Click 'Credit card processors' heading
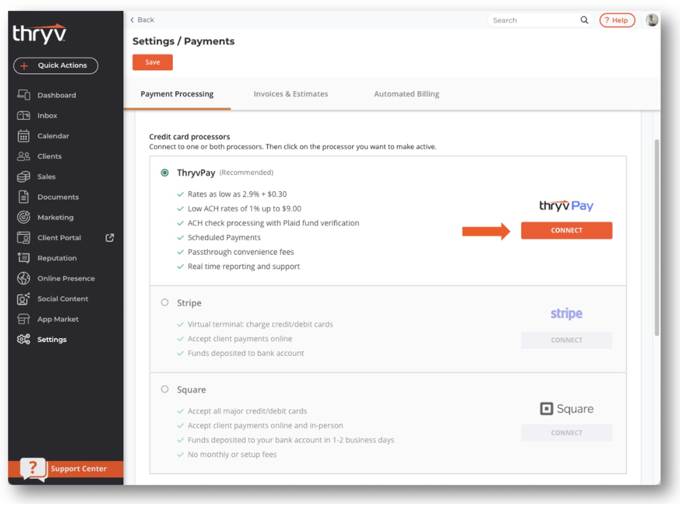 pos(189,137)
